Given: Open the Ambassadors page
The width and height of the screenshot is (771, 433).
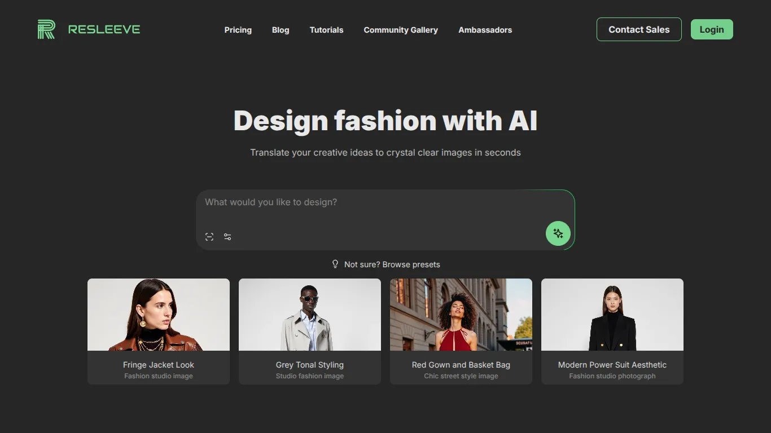Looking at the screenshot, I should (485, 30).
